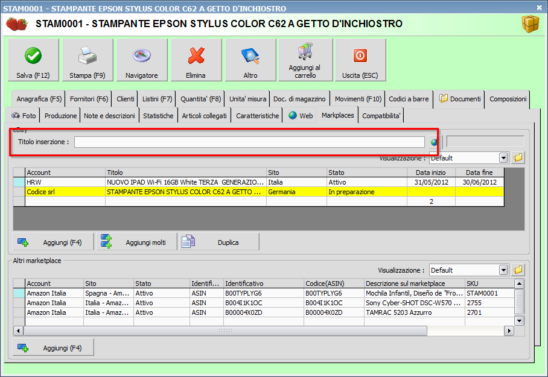Open the Note e descrizioni tab
Screen dimensions: 548x377
pyautogui.click(x=109, y=116)
